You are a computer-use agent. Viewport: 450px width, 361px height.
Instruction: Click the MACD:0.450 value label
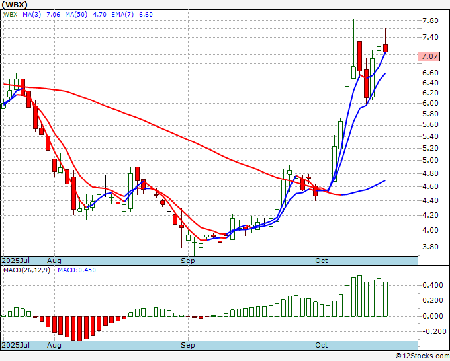tap(77, 270)
